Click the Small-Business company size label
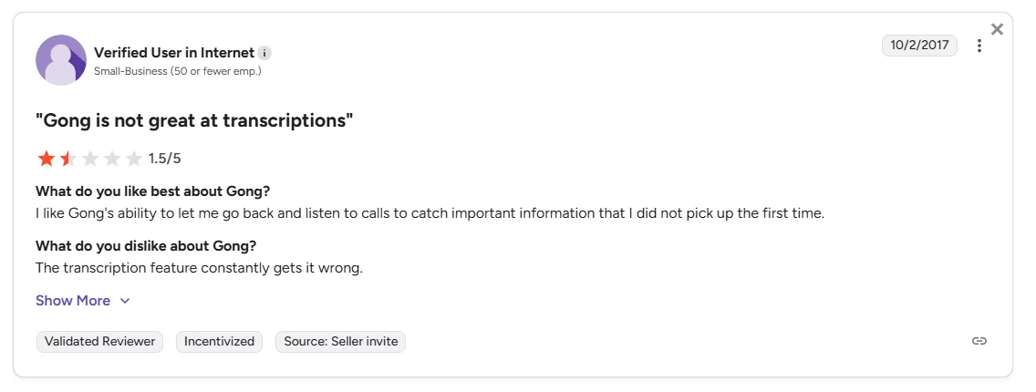Viewport: 1036px width, 392px height. click(x=177, y=71)
